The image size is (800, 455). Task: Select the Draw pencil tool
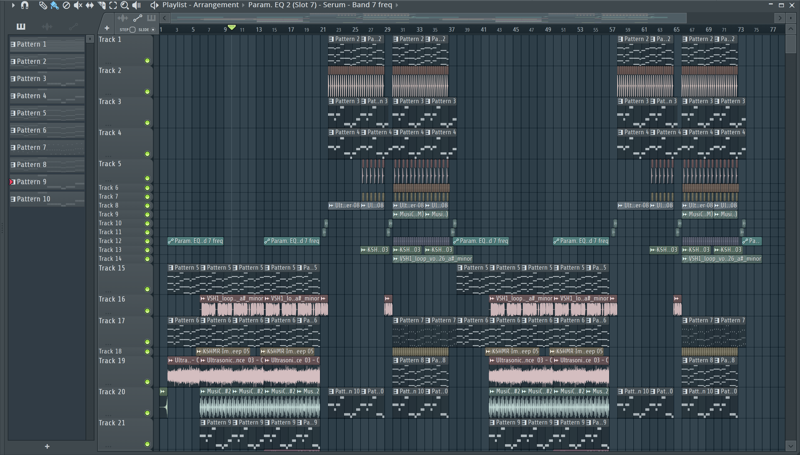[43, 5]
